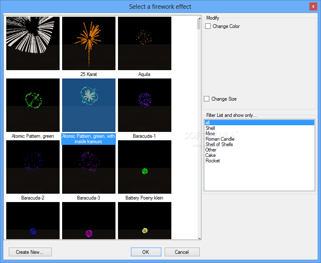Image resolution: width=321 pixels, height=263 pixels.
Task: Pick the unlabeled white starburst effect thumbnail
Action: pos(33,43)
